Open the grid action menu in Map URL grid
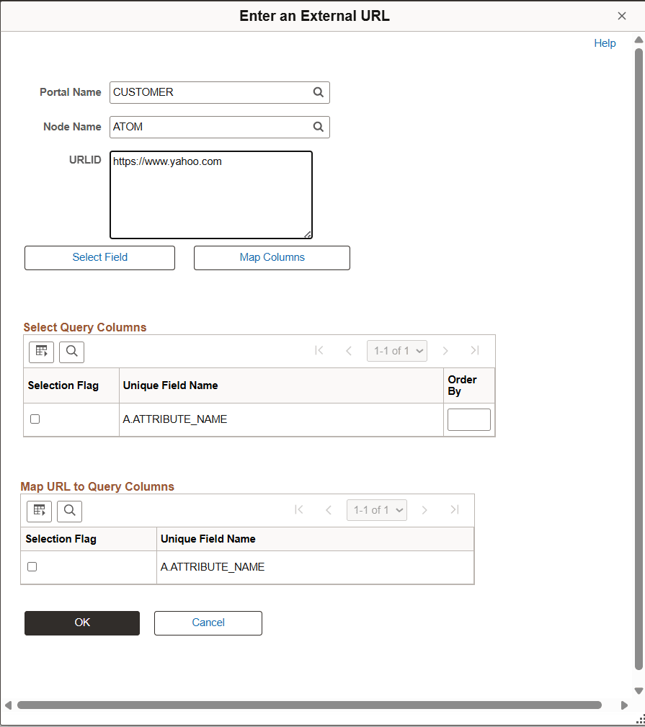This screenshot has width=645, height=727. point(39,511)
